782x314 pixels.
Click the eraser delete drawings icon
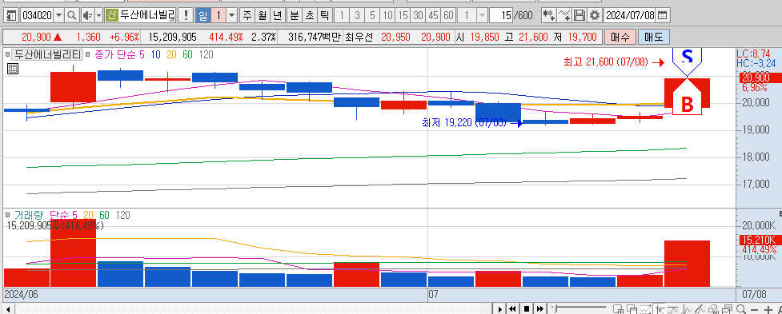click(714, 309)
